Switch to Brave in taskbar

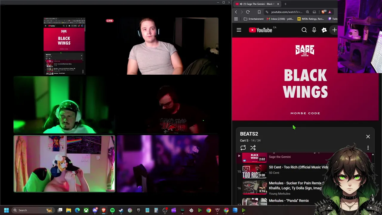coord(104,210)
